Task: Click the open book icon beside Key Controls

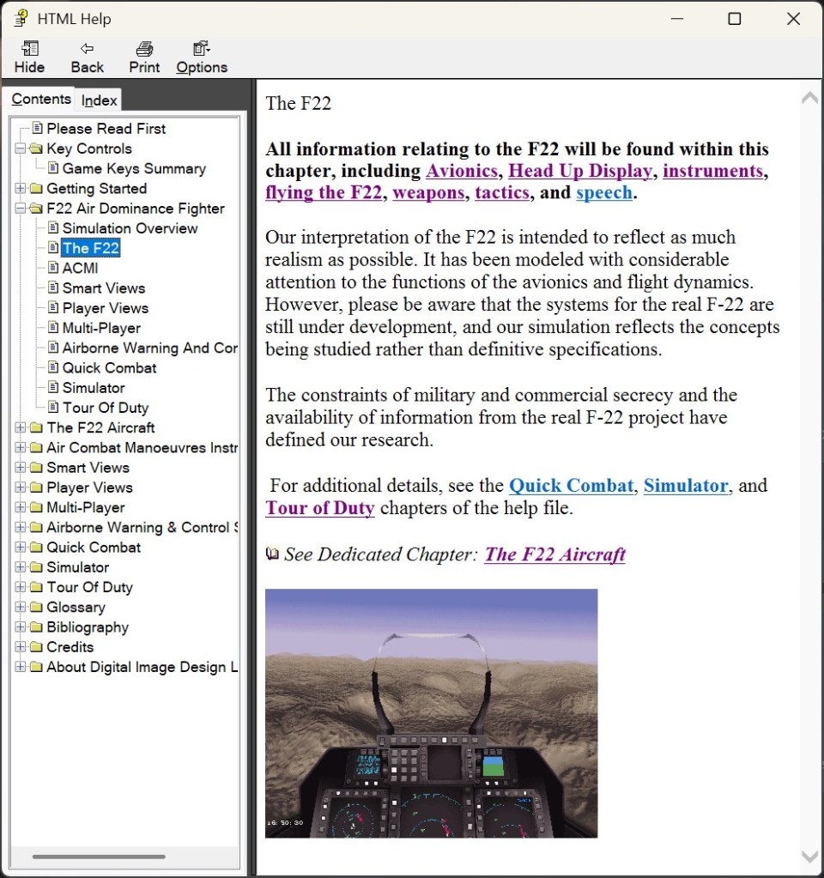Action: coord(36,148)
